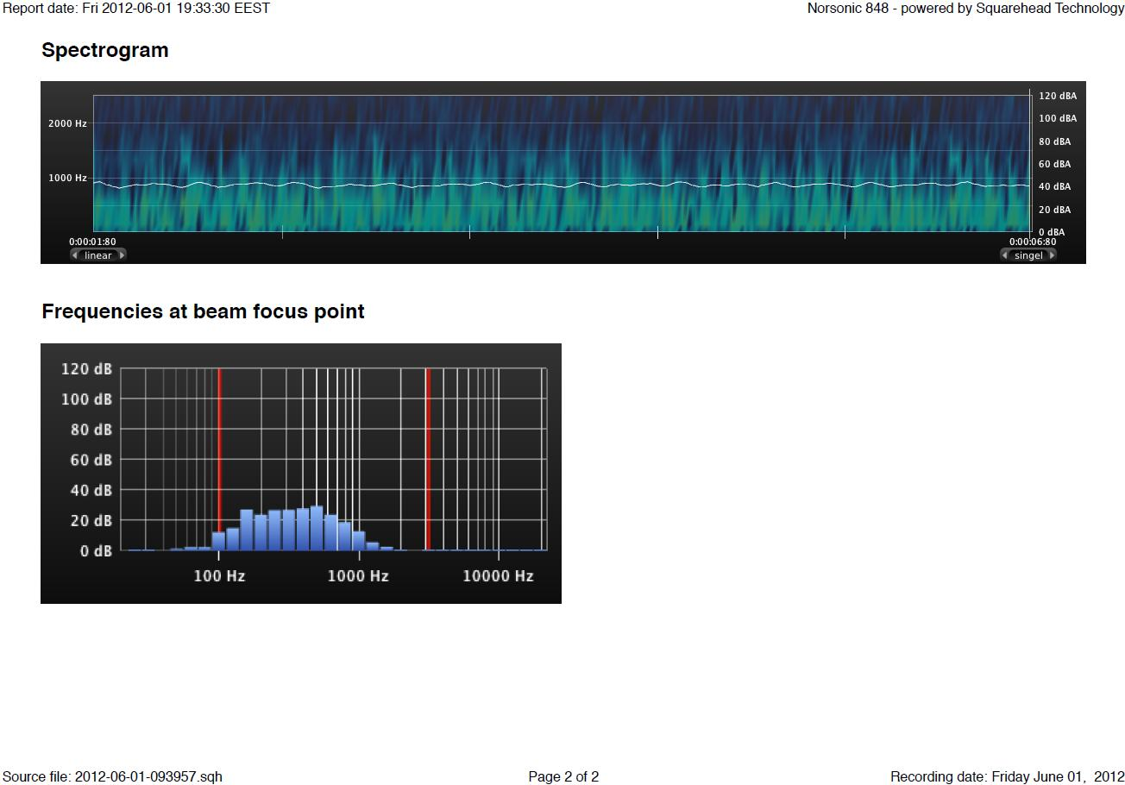Click the '60 dBA' scale label
Image resolution: width=1125 pixels, height=785 pixels.
click(x=1054, y=164)
